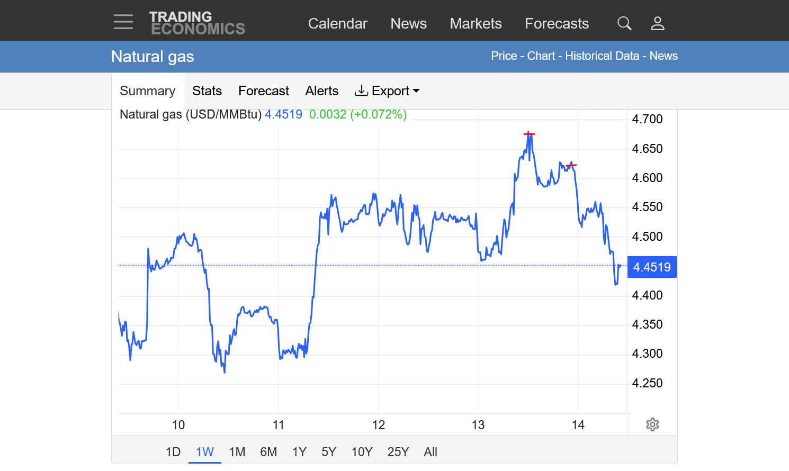Select the 1D time range
The width and height of the screenshot is (789, 471).
point(173,452)
